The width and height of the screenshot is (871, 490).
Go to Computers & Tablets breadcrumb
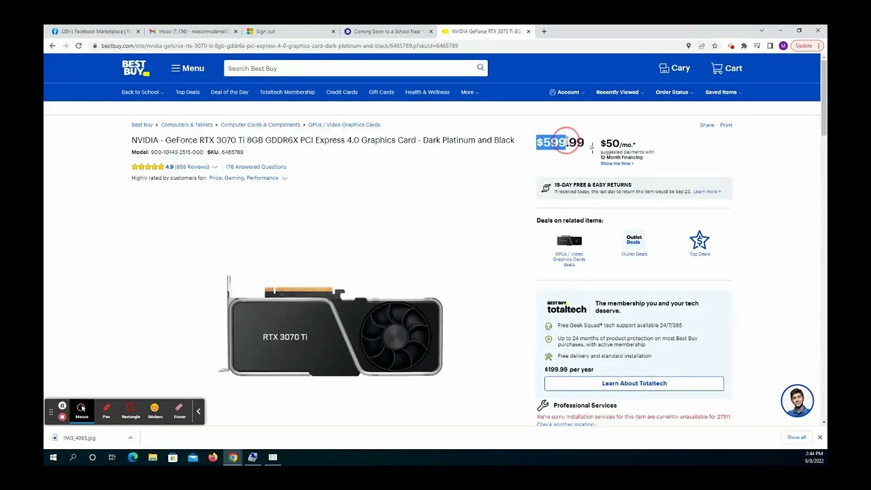(x=186, y=125)
